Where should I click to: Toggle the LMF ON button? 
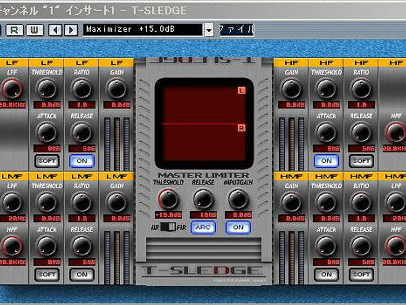(82, 275)
